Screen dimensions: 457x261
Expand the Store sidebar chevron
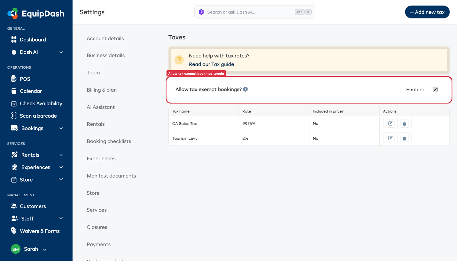[61, 180]
